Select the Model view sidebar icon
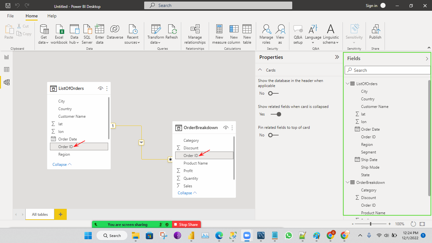Screen dimensions: 432x243 point(7,82)
